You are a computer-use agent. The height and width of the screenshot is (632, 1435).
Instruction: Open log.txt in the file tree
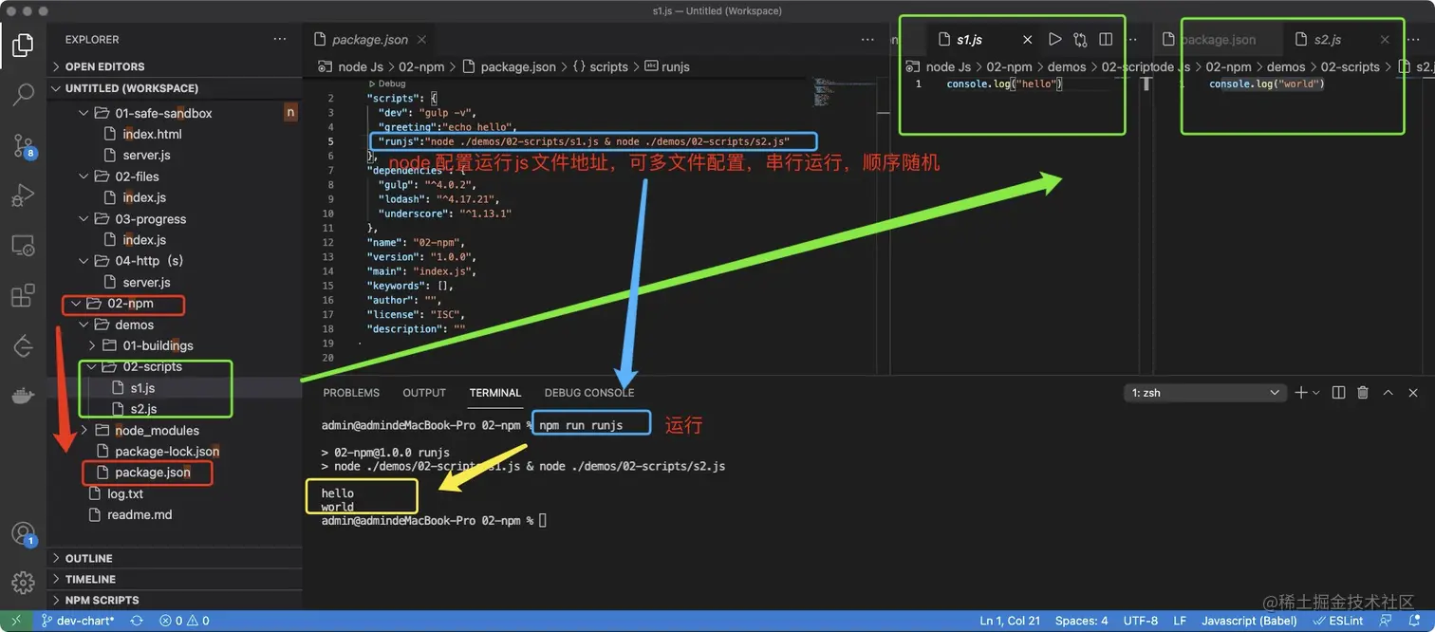[x=124, y=493]
